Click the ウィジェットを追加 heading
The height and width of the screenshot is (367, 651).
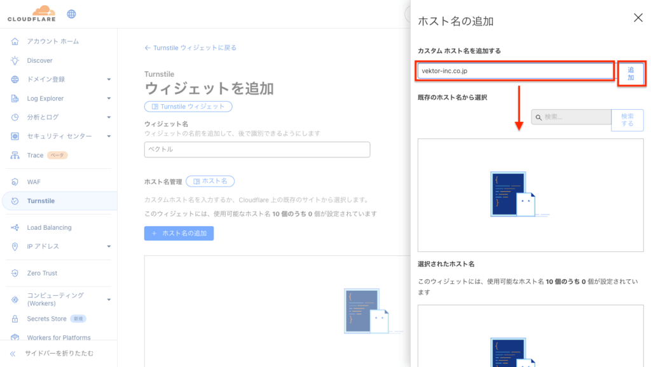tap(209, 89)
